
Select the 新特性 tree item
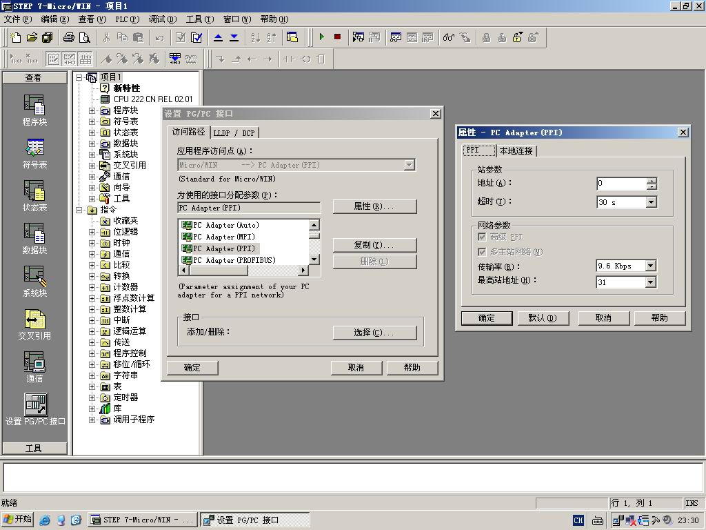pyautogui.click(x=127, y=88)
